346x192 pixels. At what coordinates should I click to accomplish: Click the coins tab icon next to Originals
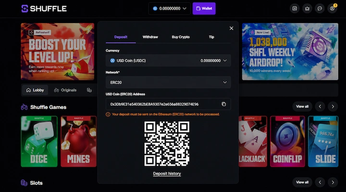point(89,90)
